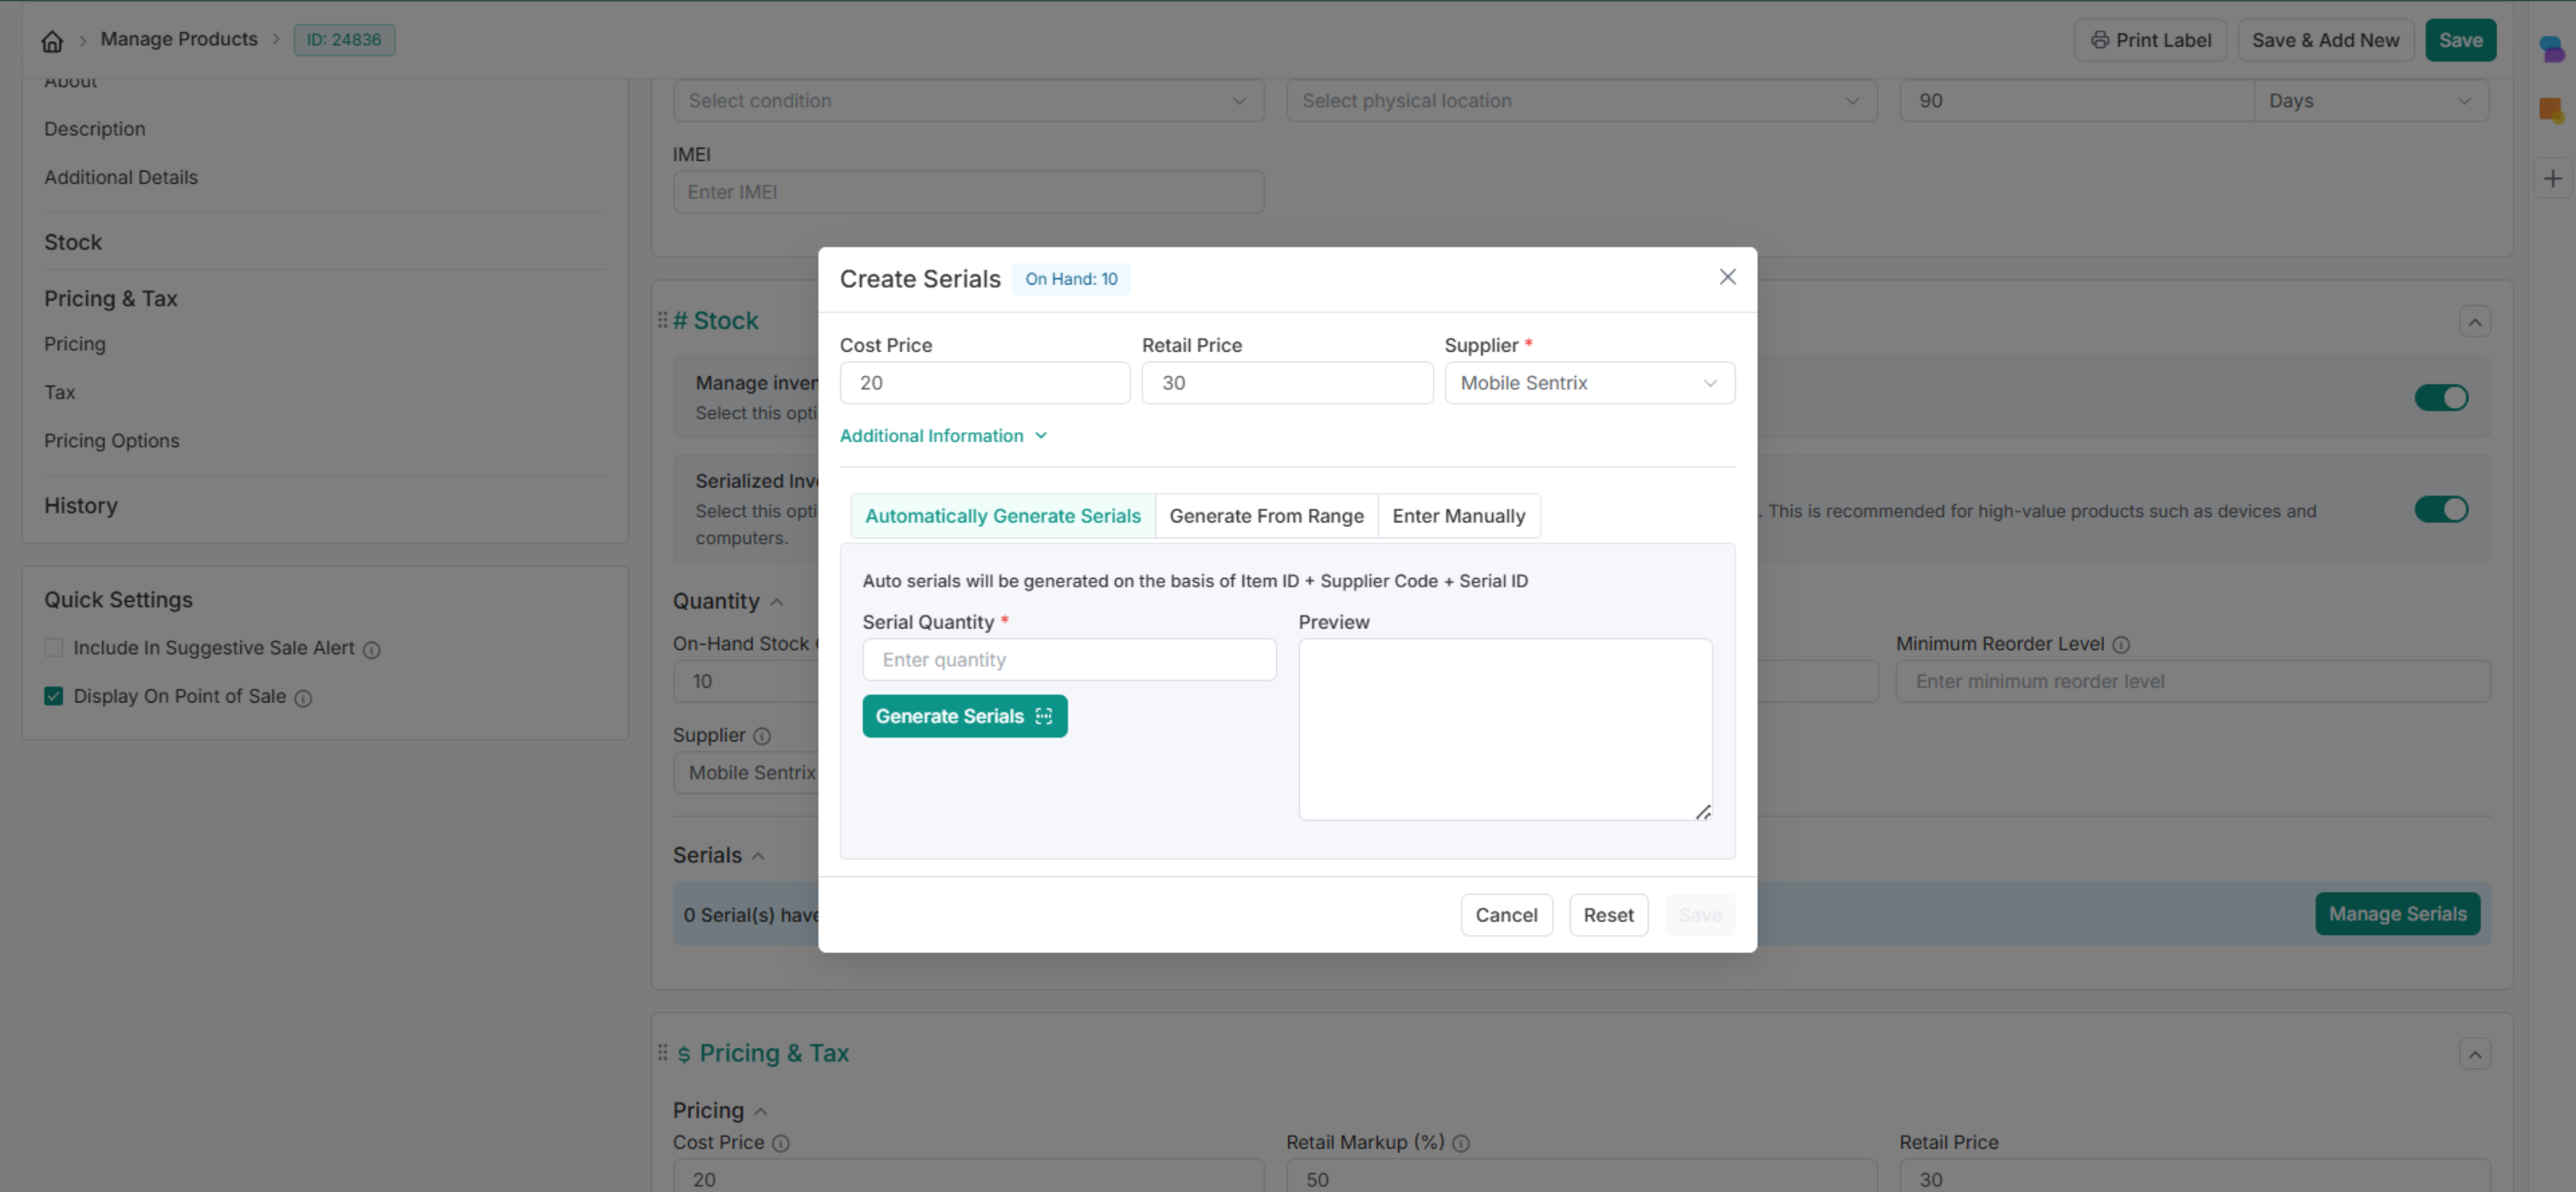The image size is (2576, 1192).
Task: Show info icon next to Supplier label
Action: pos(762,737)
